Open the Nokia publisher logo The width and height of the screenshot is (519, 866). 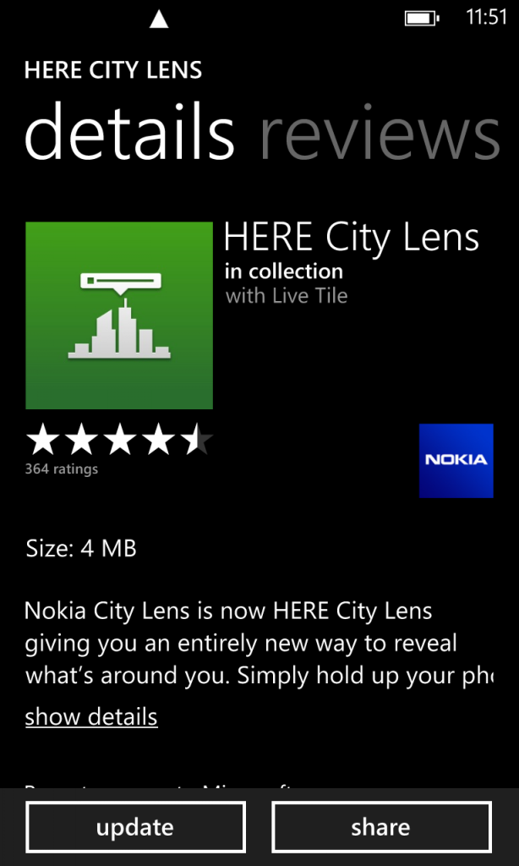pyautogui.click(x=456, y=461)
